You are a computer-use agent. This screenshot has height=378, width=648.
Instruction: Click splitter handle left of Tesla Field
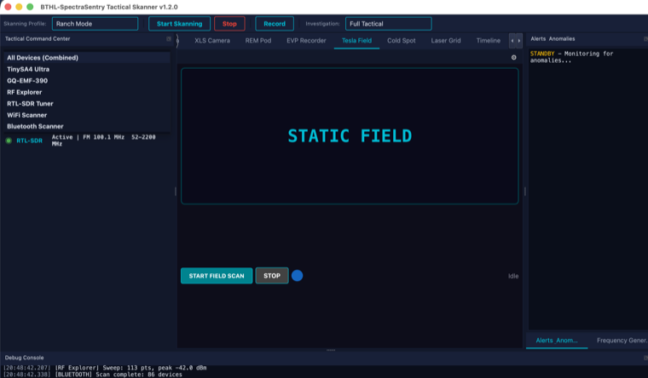(x=176, y=192)
